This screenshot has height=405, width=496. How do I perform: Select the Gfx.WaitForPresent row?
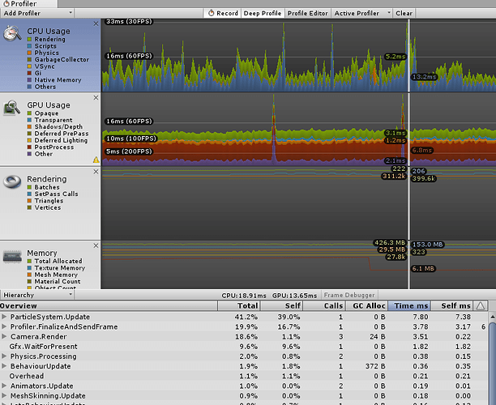pos(244,346)
